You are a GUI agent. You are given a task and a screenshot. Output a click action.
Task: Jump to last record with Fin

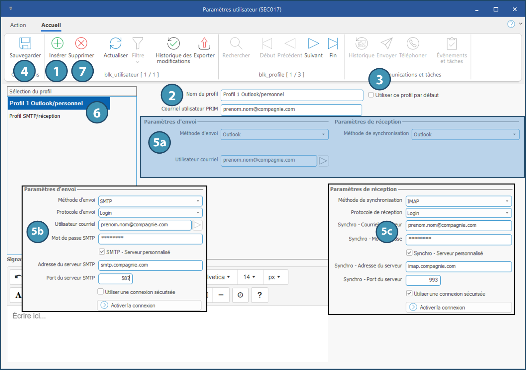pos(333,43)
